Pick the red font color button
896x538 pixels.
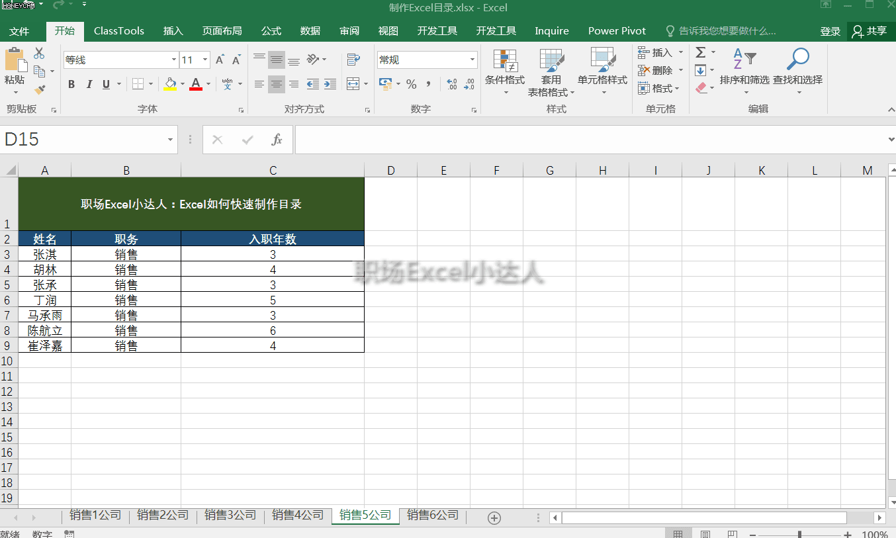point(195,84)
